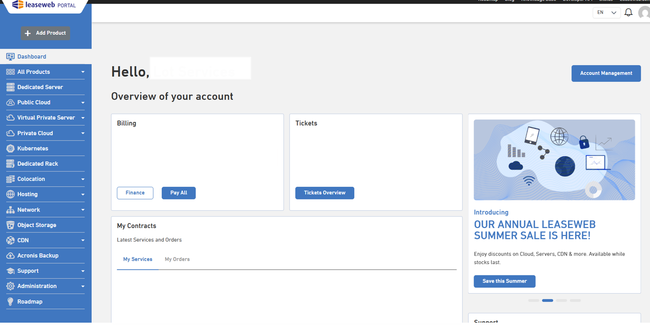Select the Colocation icon

coord(10,179)
